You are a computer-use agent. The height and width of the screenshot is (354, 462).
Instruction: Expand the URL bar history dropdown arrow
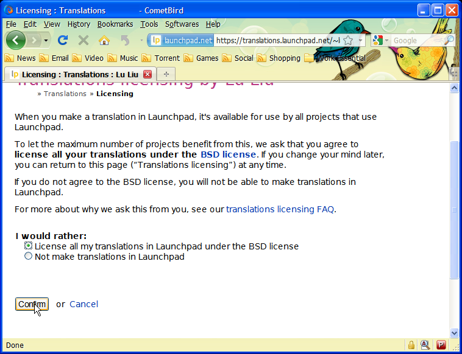pos(360,40)
